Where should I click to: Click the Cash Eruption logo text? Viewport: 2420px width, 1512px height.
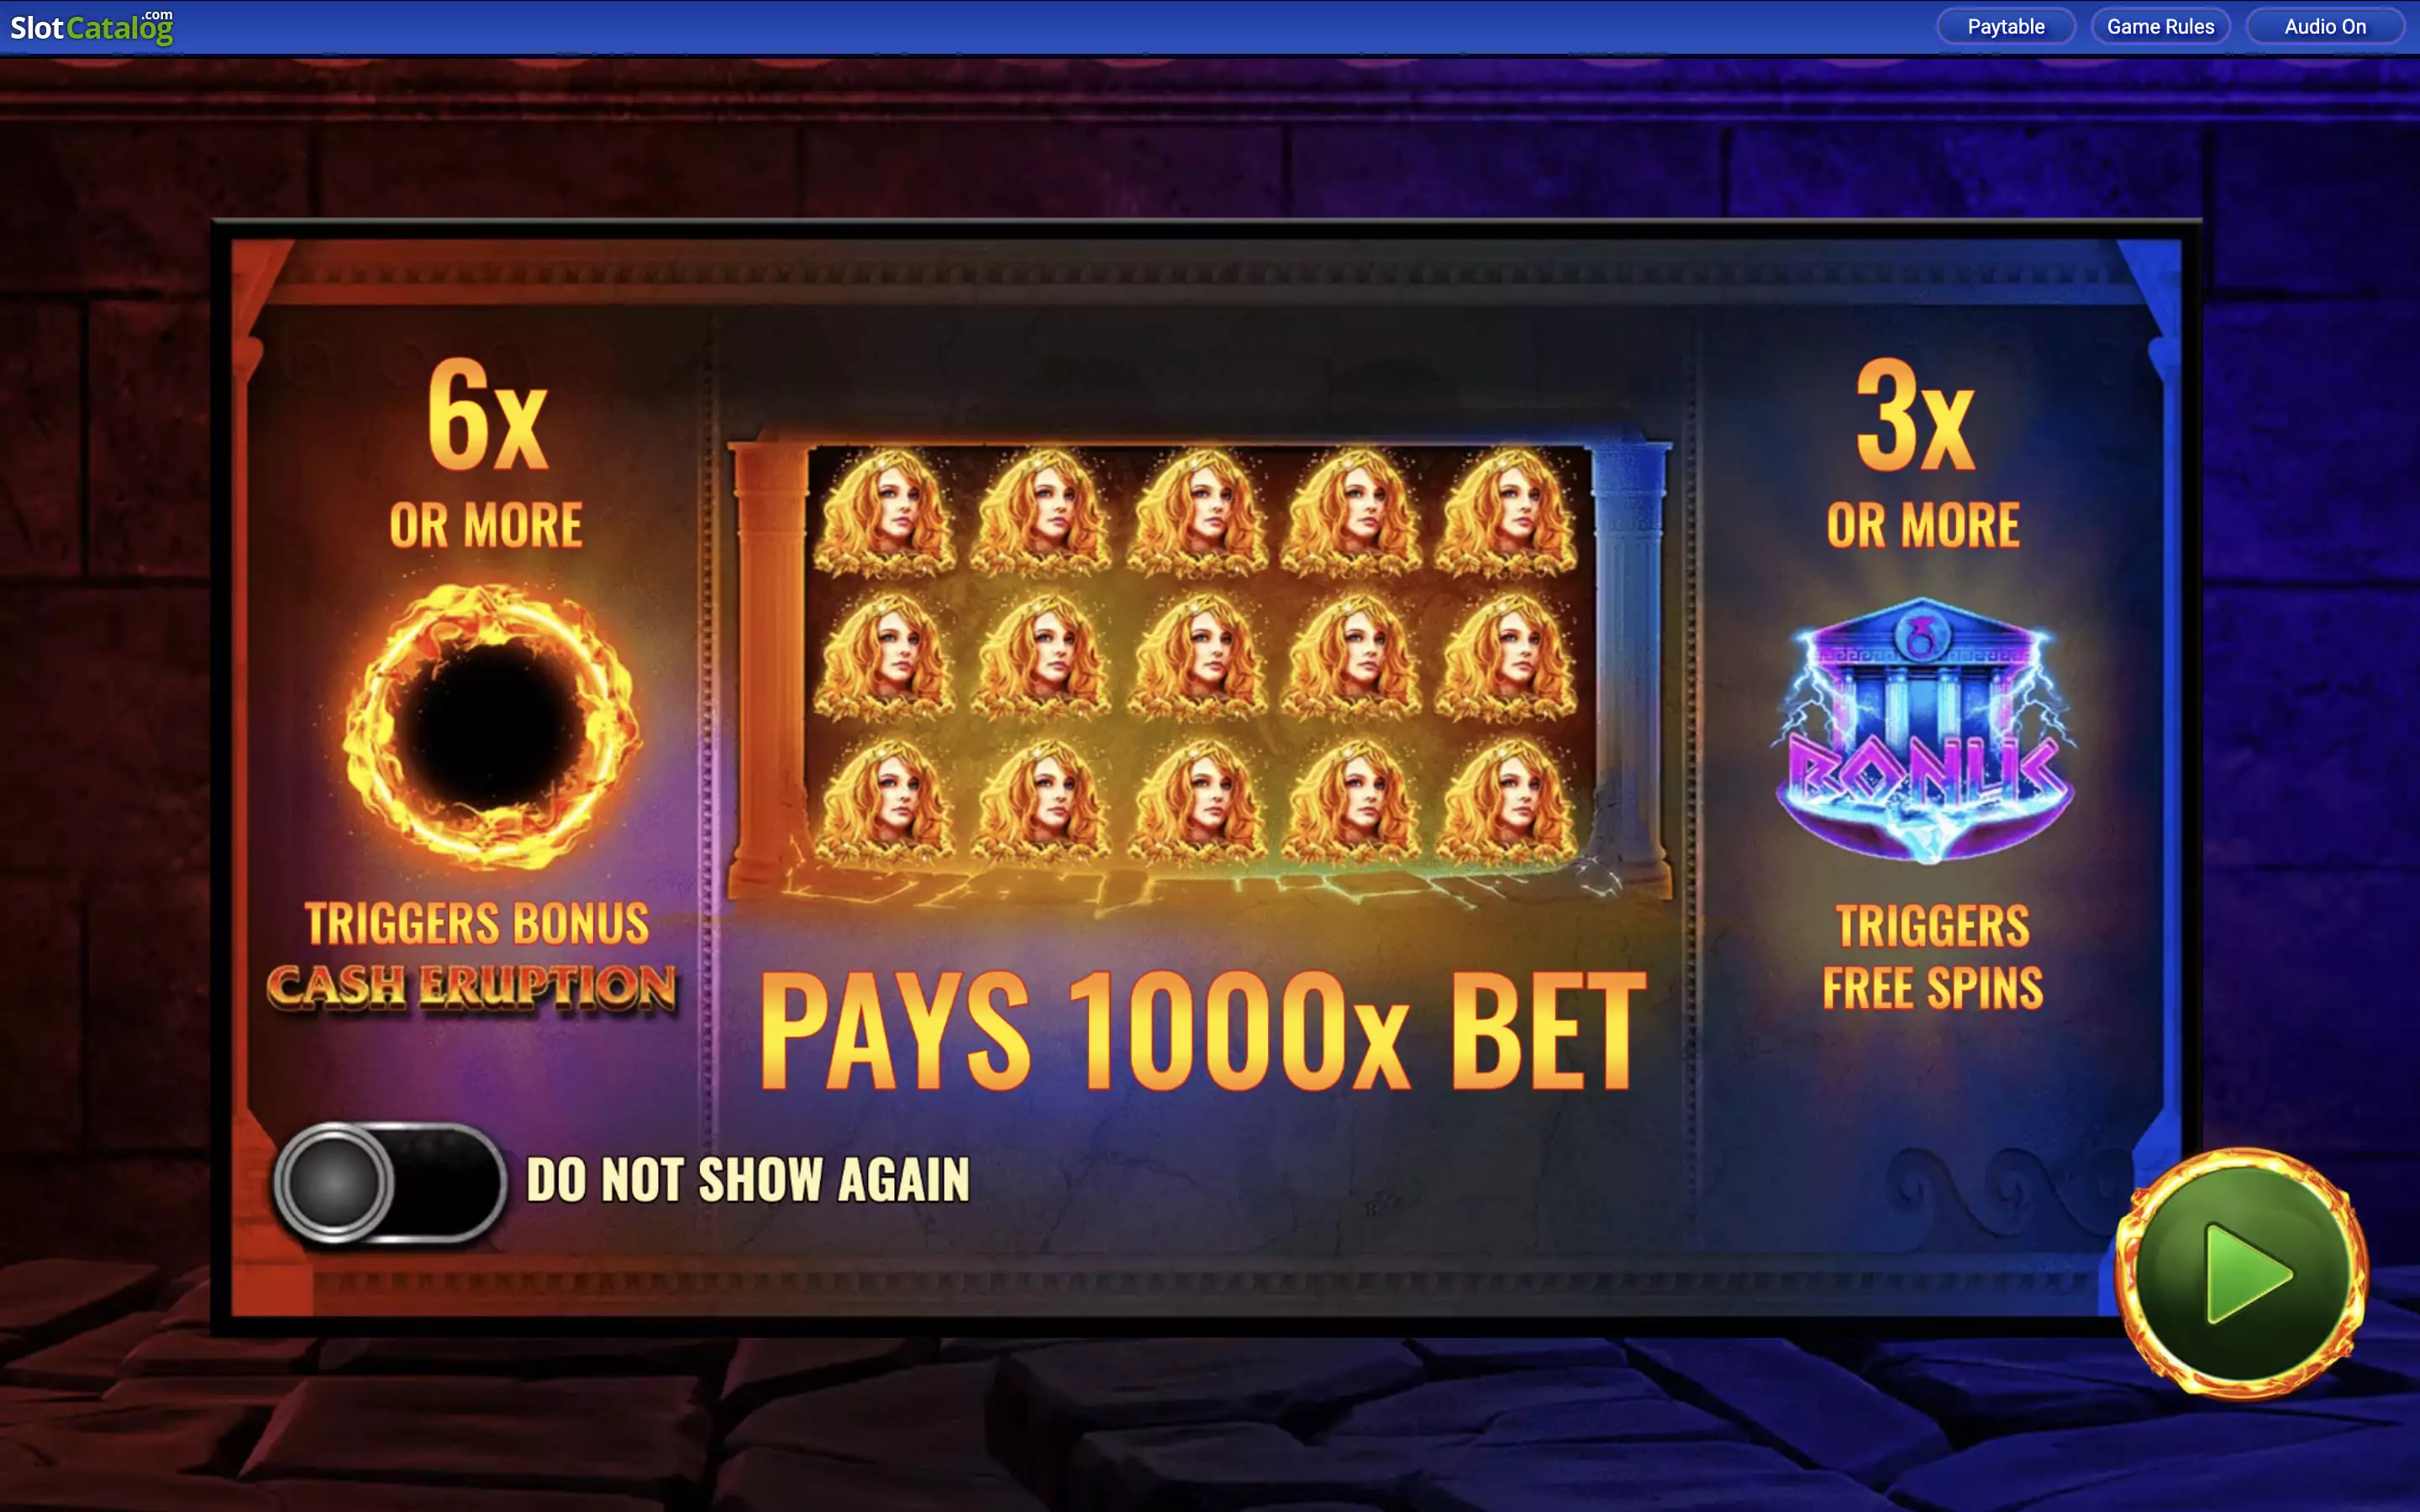tap(472, 988)
